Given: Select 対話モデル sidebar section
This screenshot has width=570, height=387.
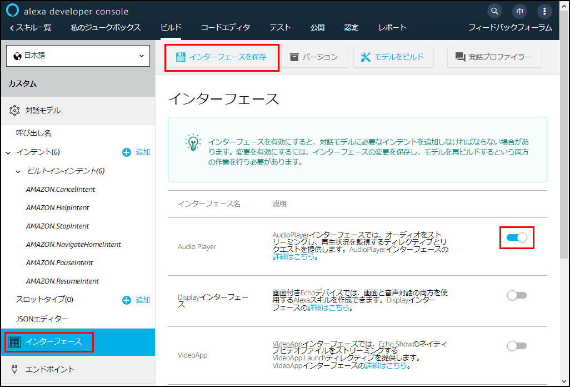Looking at the screenshot, I should coord(78,110).
